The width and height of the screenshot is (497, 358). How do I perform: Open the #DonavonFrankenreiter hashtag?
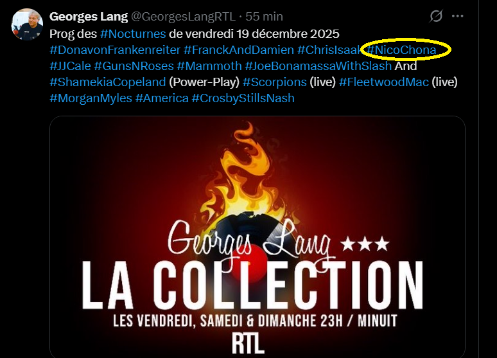115,50
